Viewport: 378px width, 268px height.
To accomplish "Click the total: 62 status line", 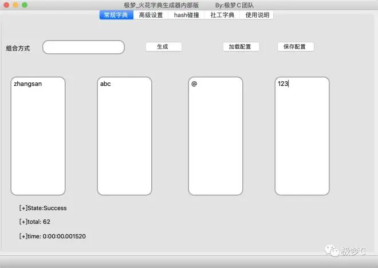I will pyautogui.click(x=35, y=222).
